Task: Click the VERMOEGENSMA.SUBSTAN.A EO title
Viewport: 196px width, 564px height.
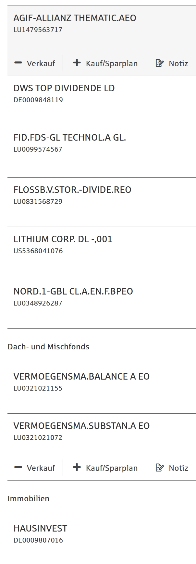Action: coord(81,426)
